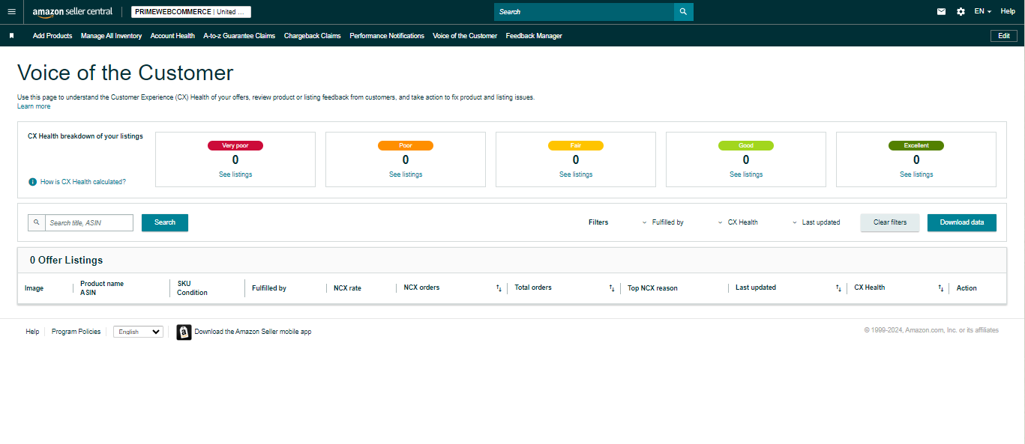Click Download data button
Viewport: 1025px width, 444px height.
tap(962, 222)
